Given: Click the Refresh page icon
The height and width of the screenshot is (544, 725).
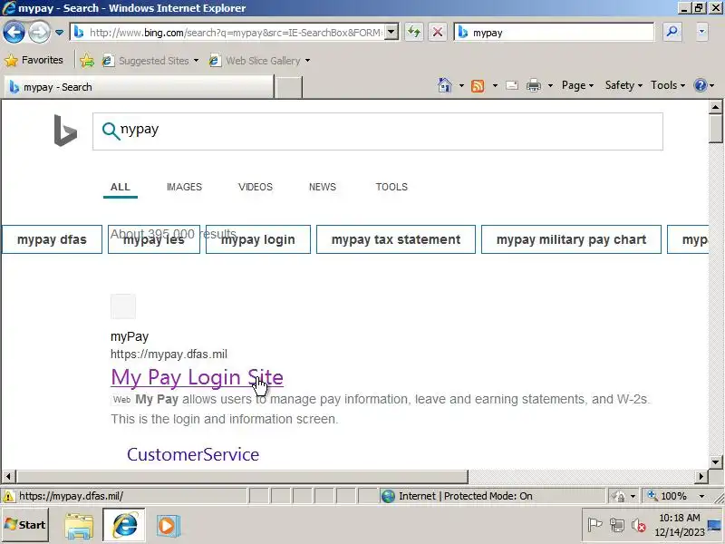Looking at the screenshot, I should coord(414,33).
